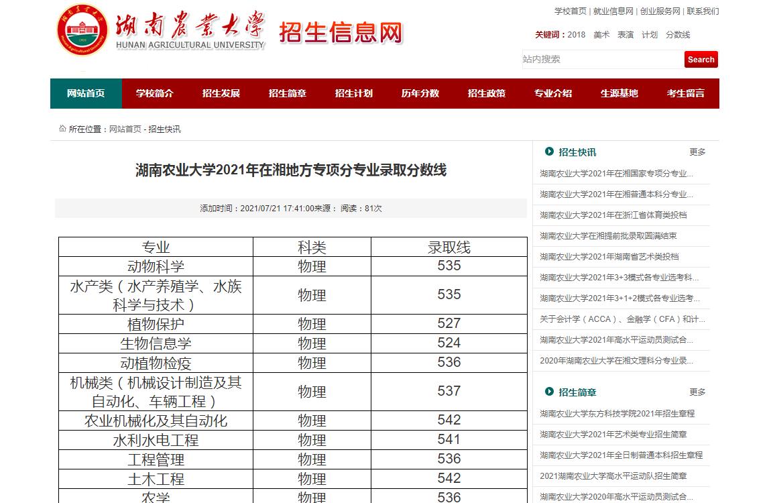Open the 历年分数 navigation tab
Image resolution: width=771 pixels, height=503 pixels.
tap(420, 93)
